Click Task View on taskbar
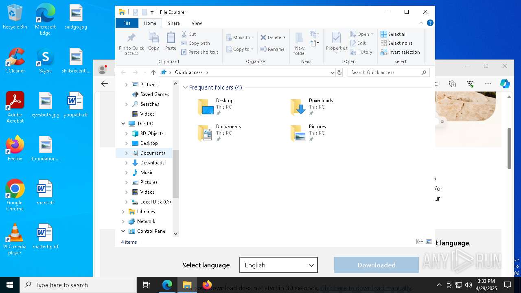The height and width of the screenshot is (293, 521). click(147, 285)
